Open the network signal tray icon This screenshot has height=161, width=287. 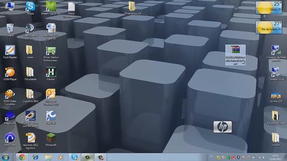pos(259,157)
